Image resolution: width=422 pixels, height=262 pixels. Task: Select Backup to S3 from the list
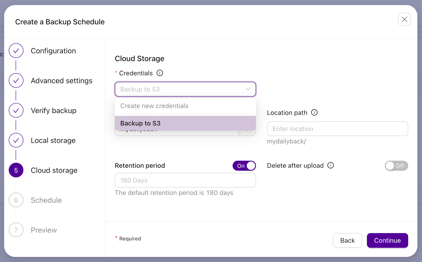click(x=185, y=123)
